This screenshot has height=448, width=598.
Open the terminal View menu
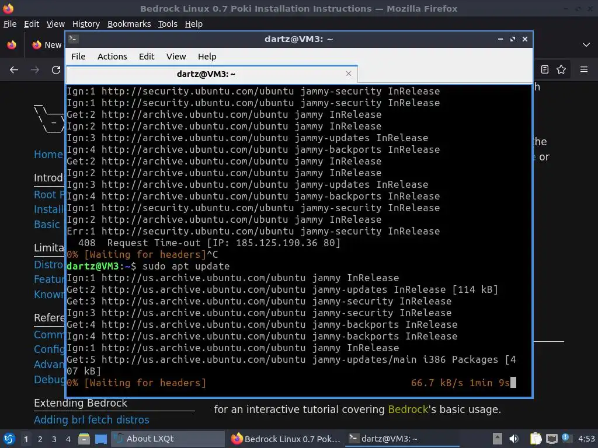pos(176,57)
